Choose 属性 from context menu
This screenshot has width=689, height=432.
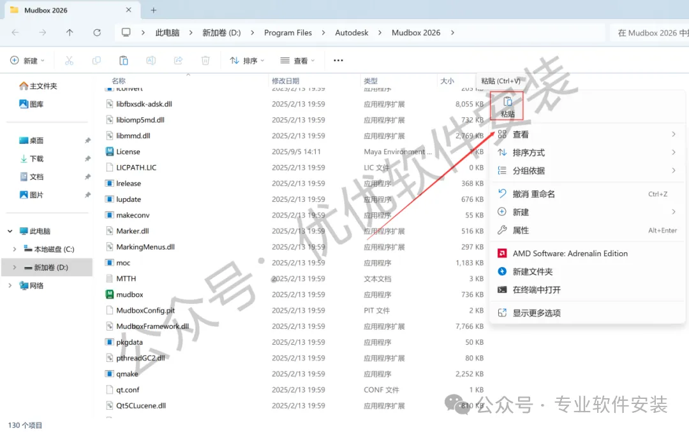pos(587,230)
